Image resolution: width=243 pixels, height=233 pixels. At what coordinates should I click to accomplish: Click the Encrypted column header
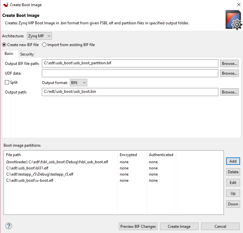132,155
